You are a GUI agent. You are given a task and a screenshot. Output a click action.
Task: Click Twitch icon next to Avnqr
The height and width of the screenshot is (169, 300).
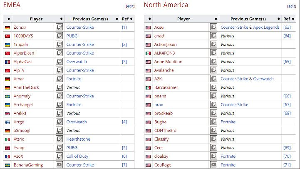tap(59, 148)
